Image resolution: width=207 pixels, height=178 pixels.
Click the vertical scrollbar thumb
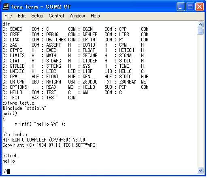[200, 31]
